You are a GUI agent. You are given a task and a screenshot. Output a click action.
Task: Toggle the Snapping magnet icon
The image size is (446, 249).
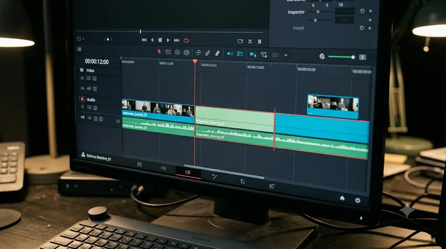tap(198, 53)
